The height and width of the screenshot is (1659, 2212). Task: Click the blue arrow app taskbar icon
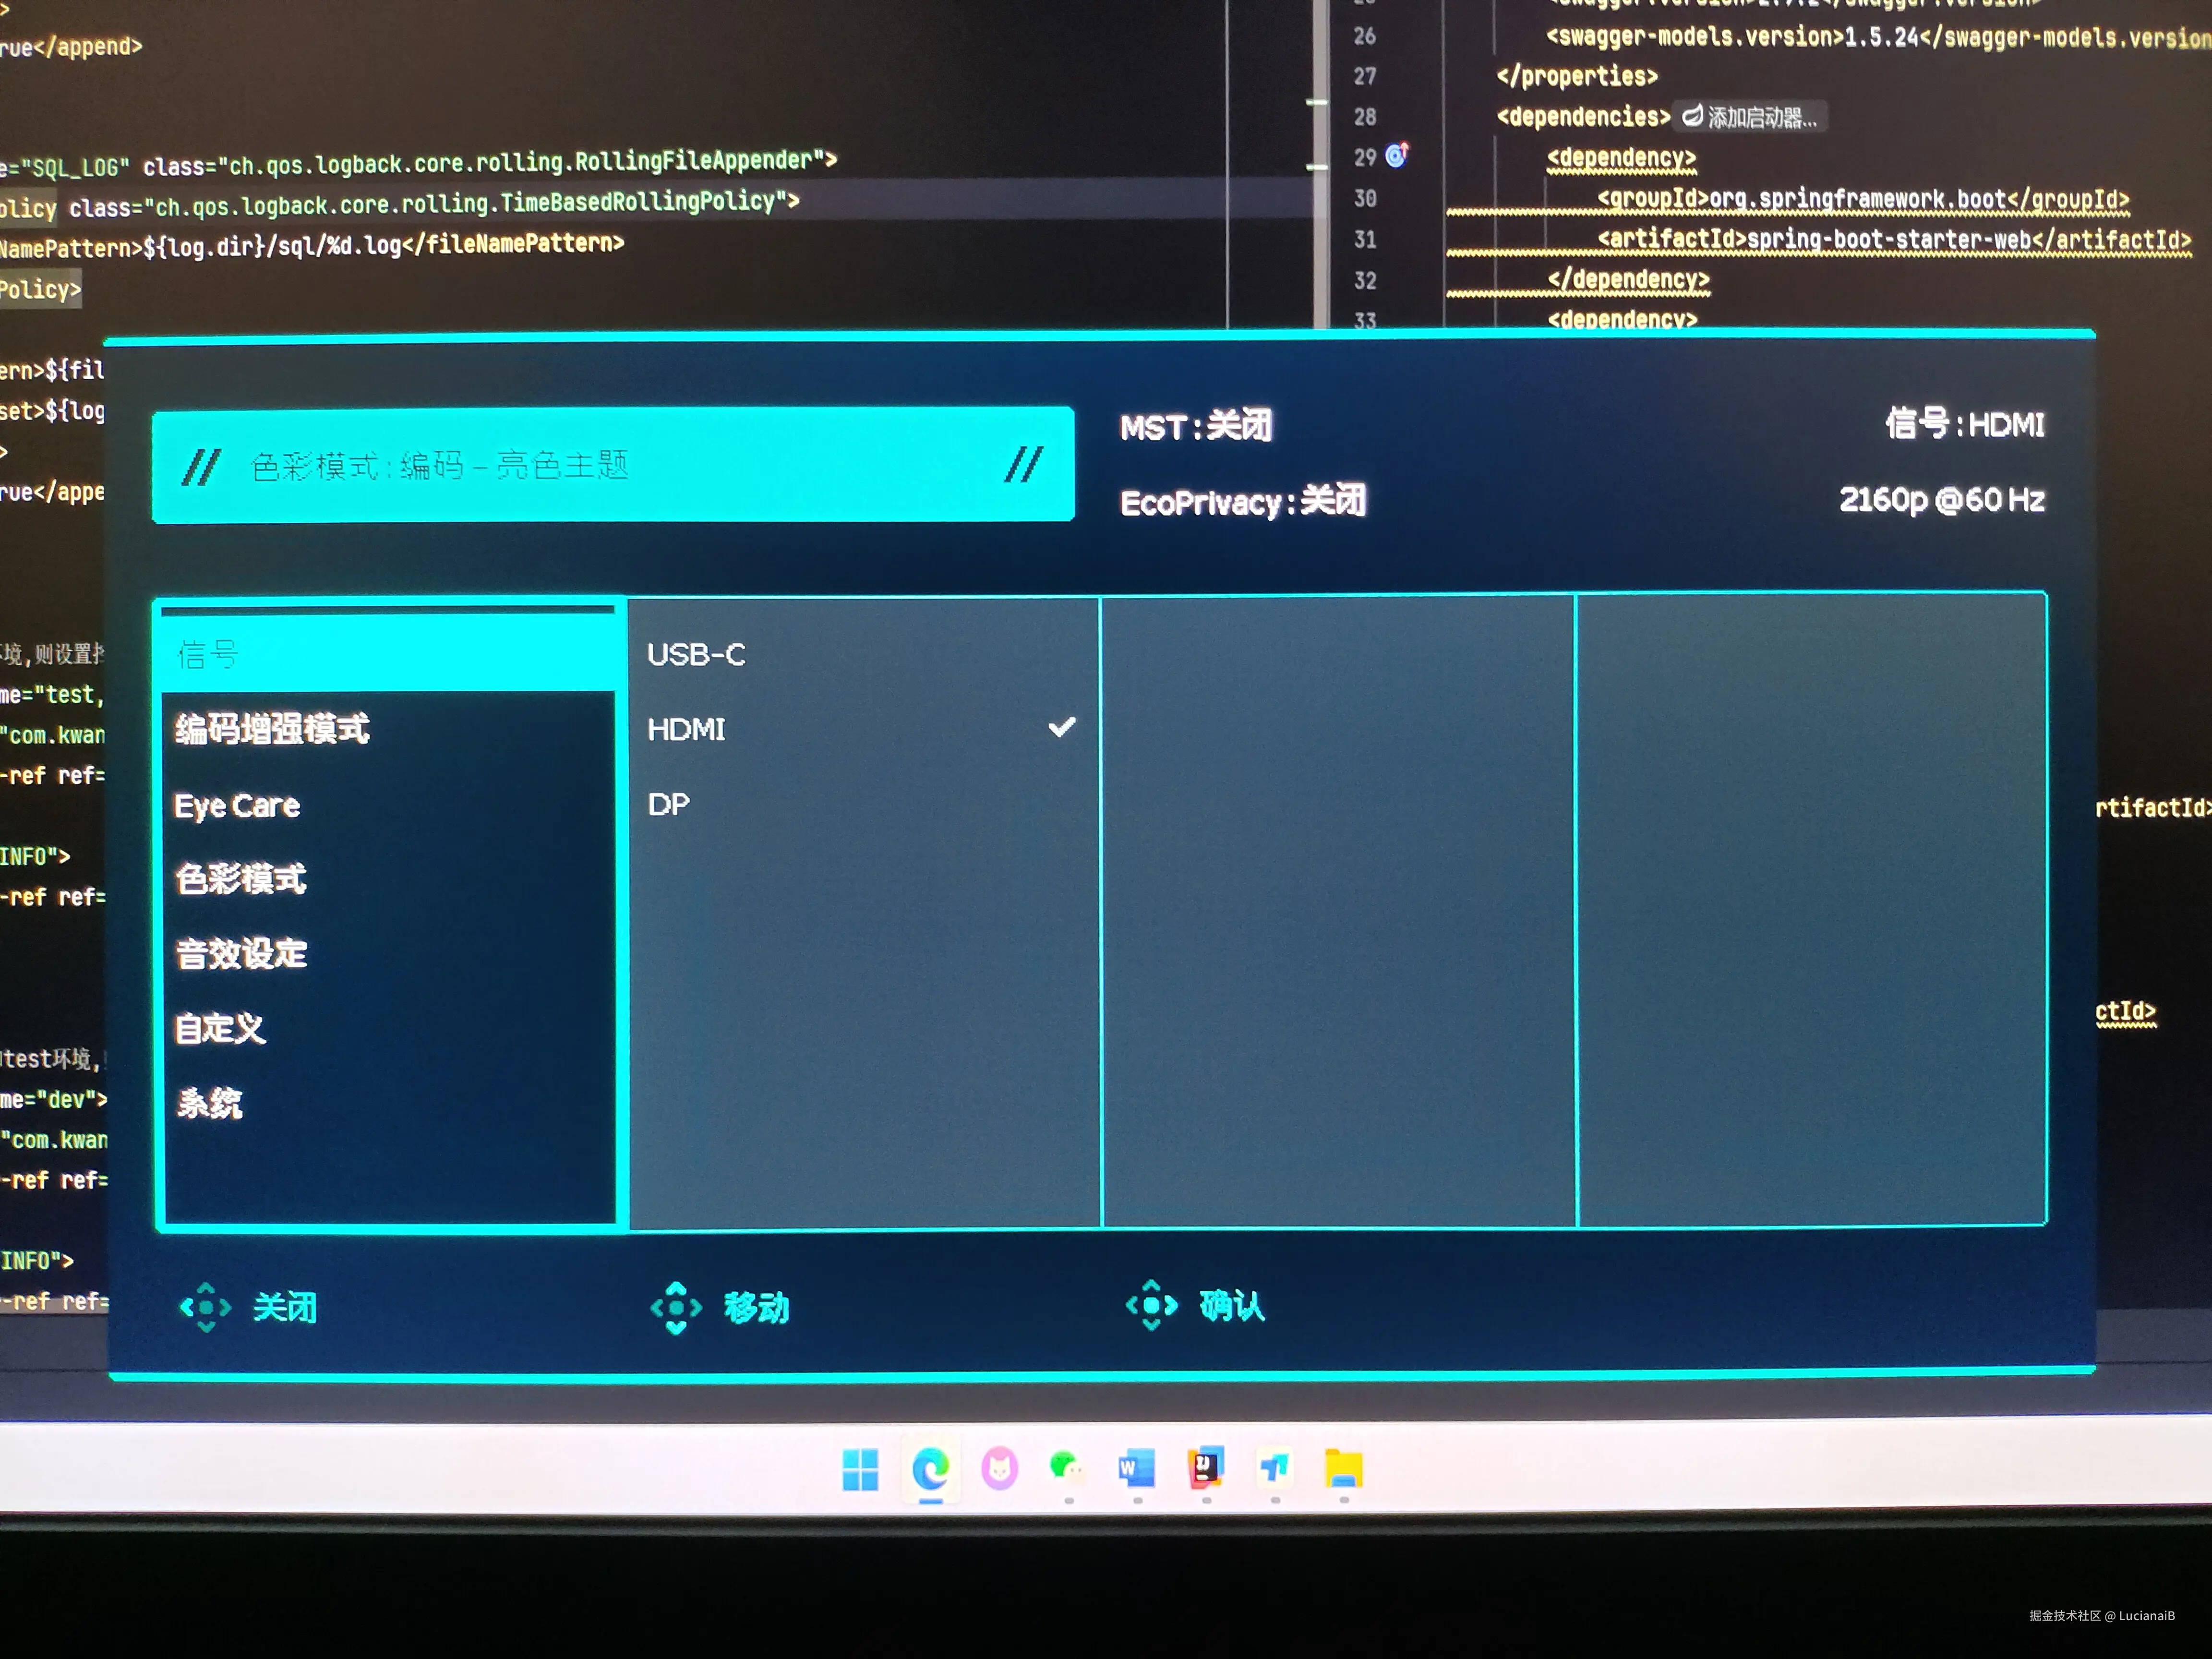pos(1274,1468)
